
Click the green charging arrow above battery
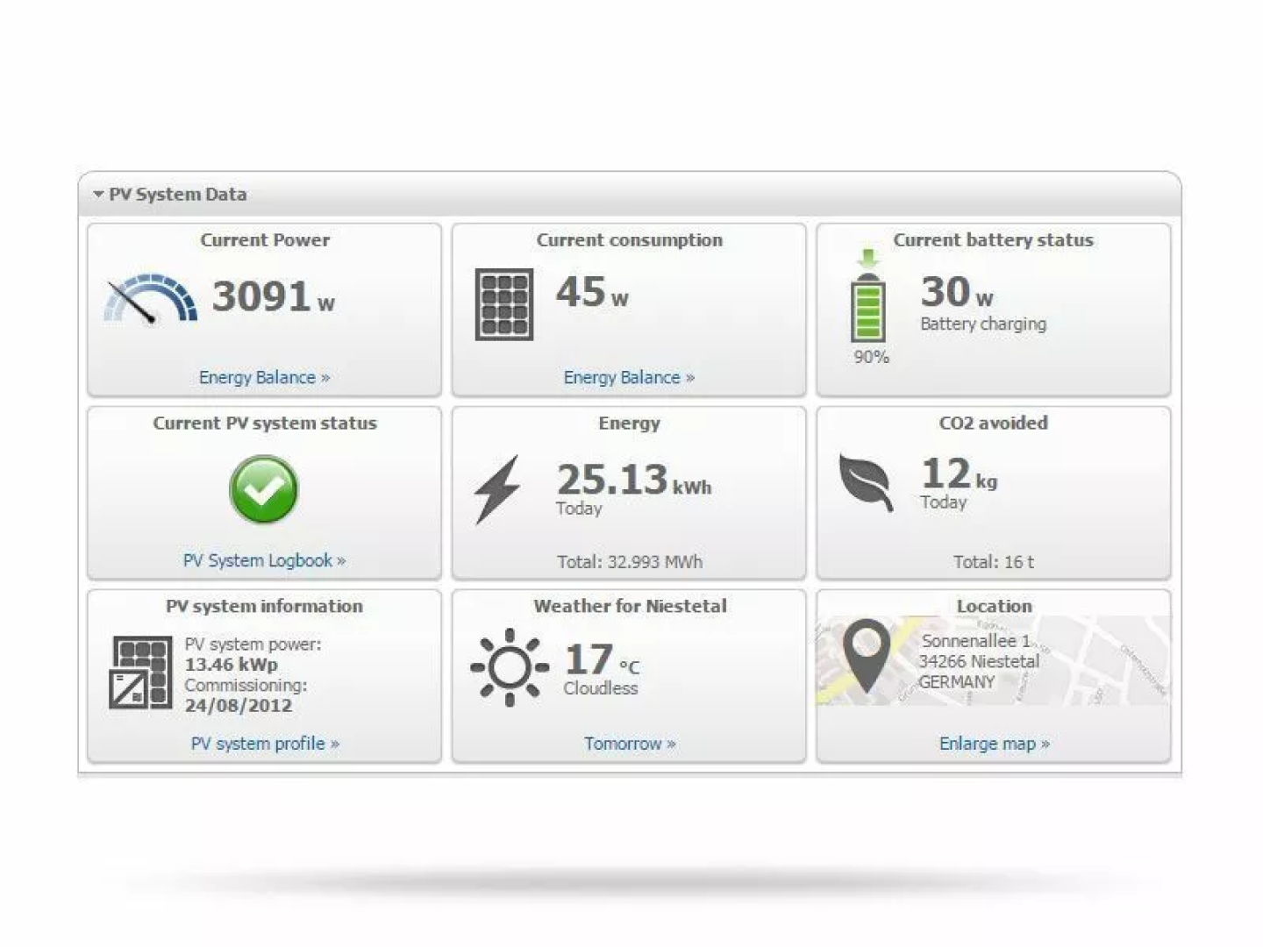pyautogui.click(x=868, y=259)
